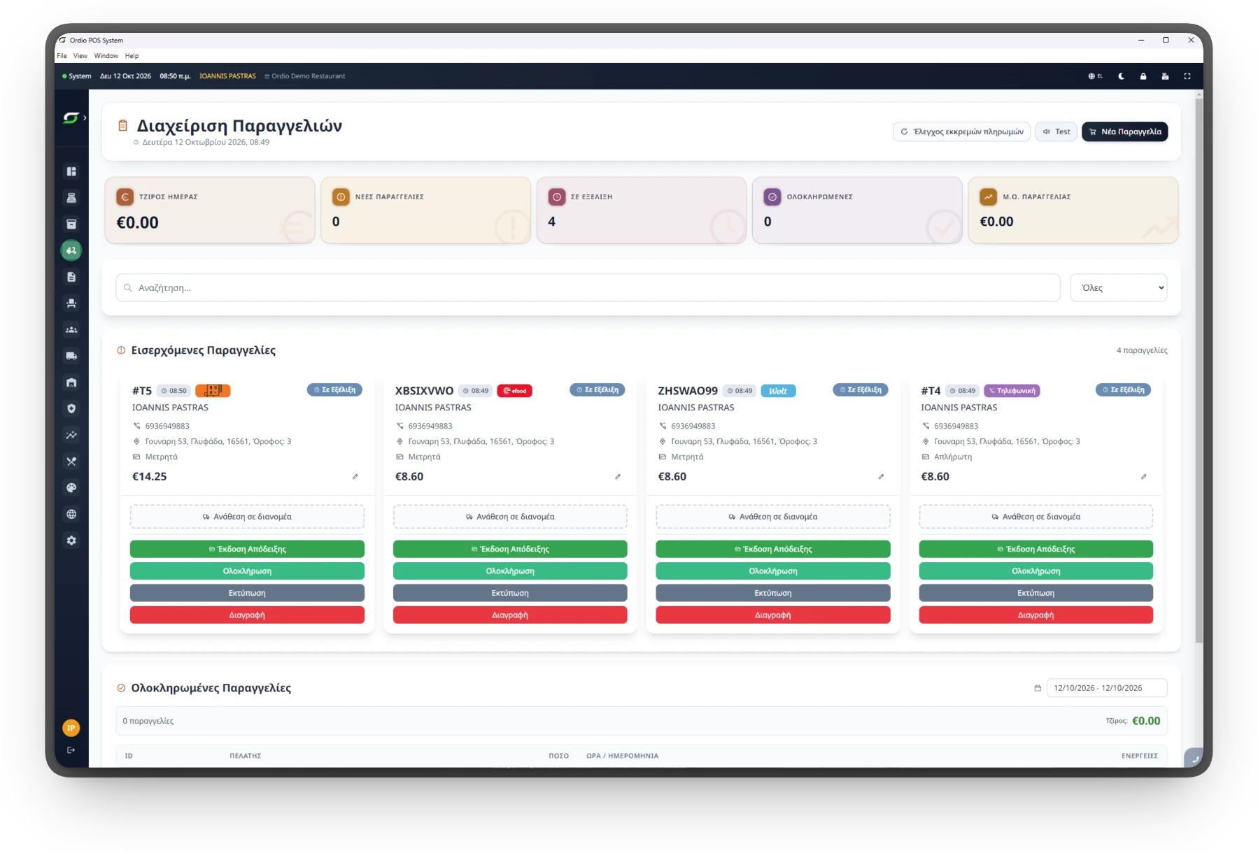The height and width of the screenshot is (853, 1258).
Task: Open the warehouse sidebar icon
Action: [71, 382]
